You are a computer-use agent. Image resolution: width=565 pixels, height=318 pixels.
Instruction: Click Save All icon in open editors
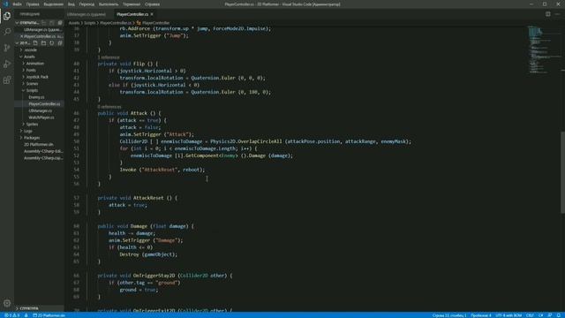pos(52,23)
